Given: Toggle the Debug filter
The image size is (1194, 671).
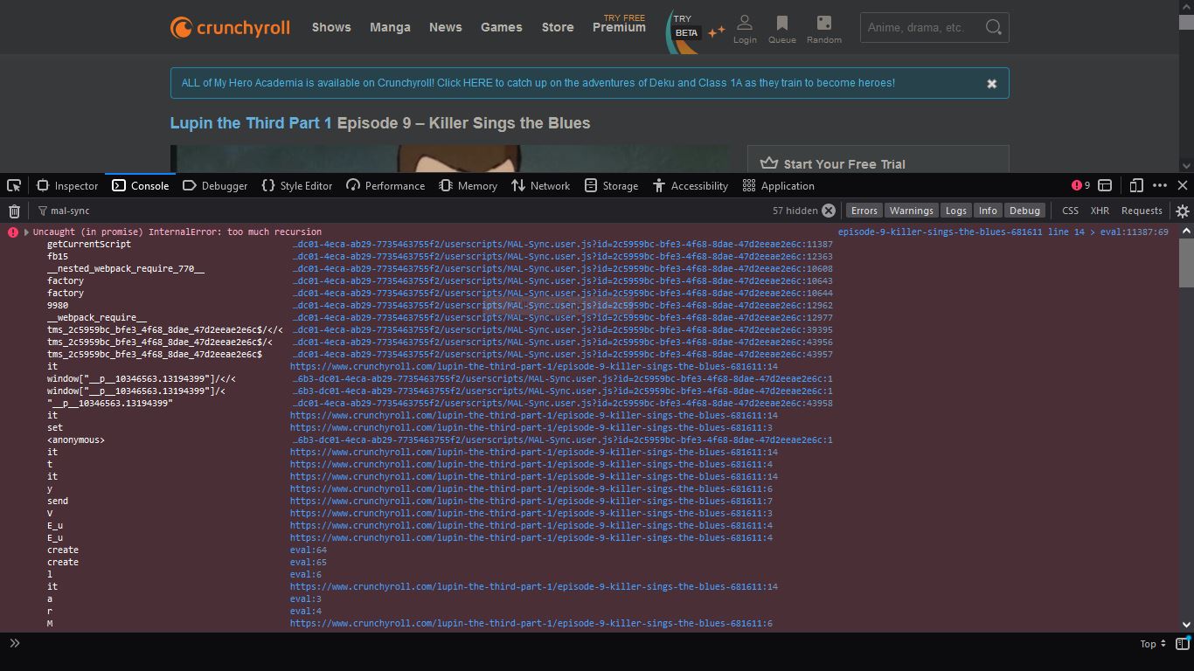Looking at the screenshot, I should [x=1024, y=211].
